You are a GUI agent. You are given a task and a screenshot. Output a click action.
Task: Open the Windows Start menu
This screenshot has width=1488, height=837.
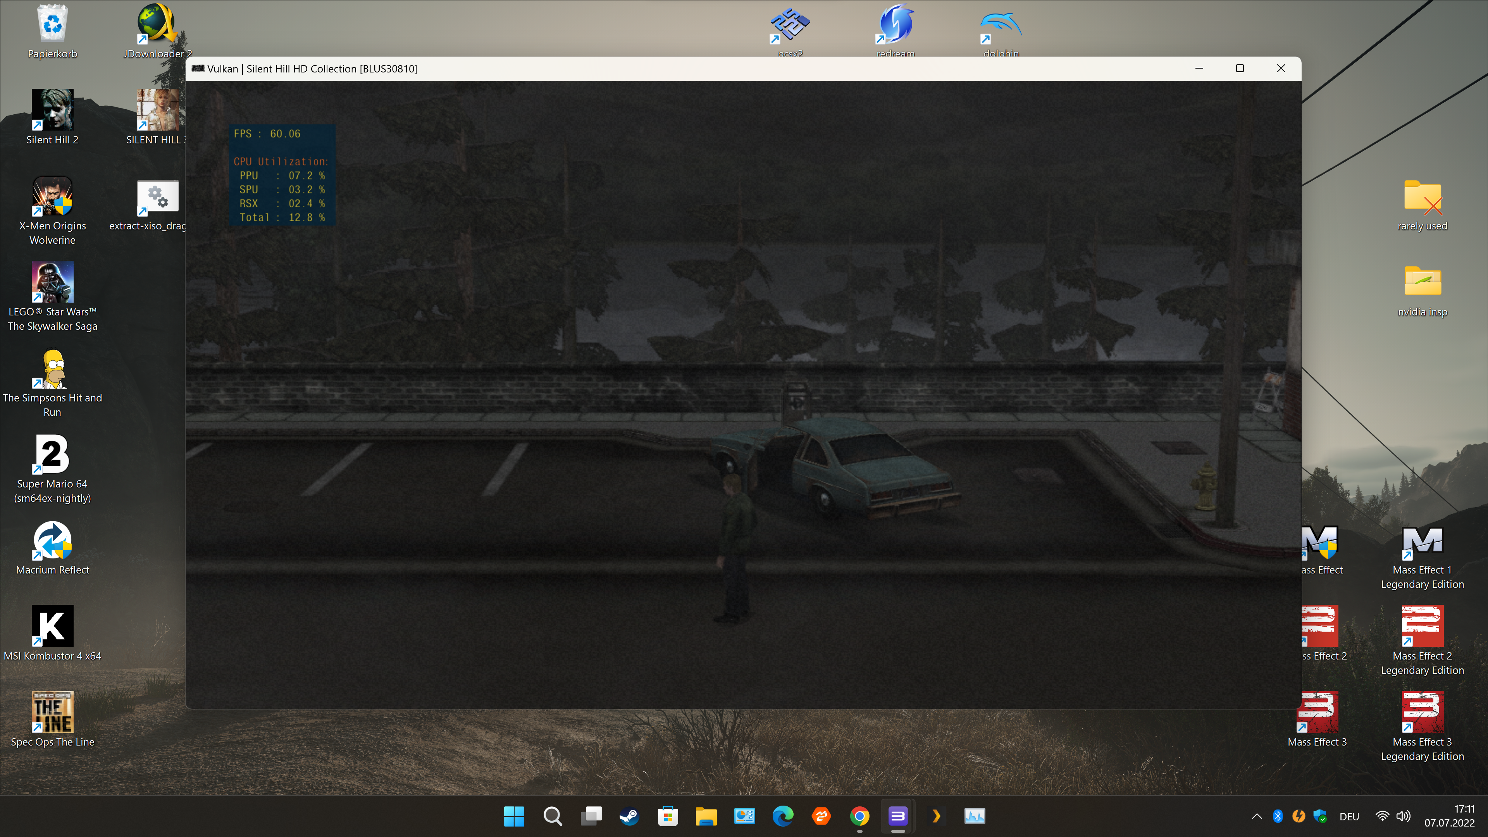[513, 816]
